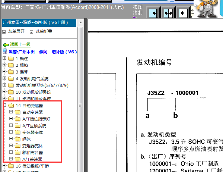The width and height of the screenshot is (223, 172).
Task: Click 菜单展开 to expand menu
Action: click(16, 31)
